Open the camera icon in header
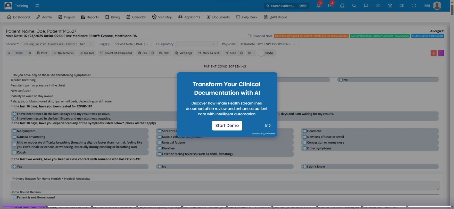 (x=390, y=6)
